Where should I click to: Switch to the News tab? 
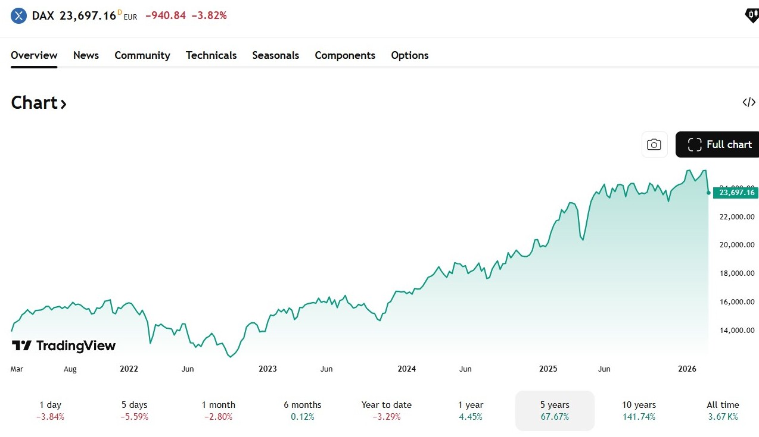pyautogui.click(x=86, y=55)
